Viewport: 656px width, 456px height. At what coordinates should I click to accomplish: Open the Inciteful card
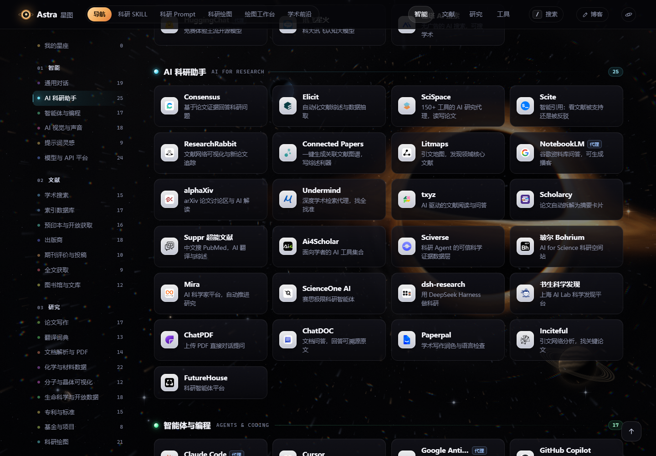(566, 340)
